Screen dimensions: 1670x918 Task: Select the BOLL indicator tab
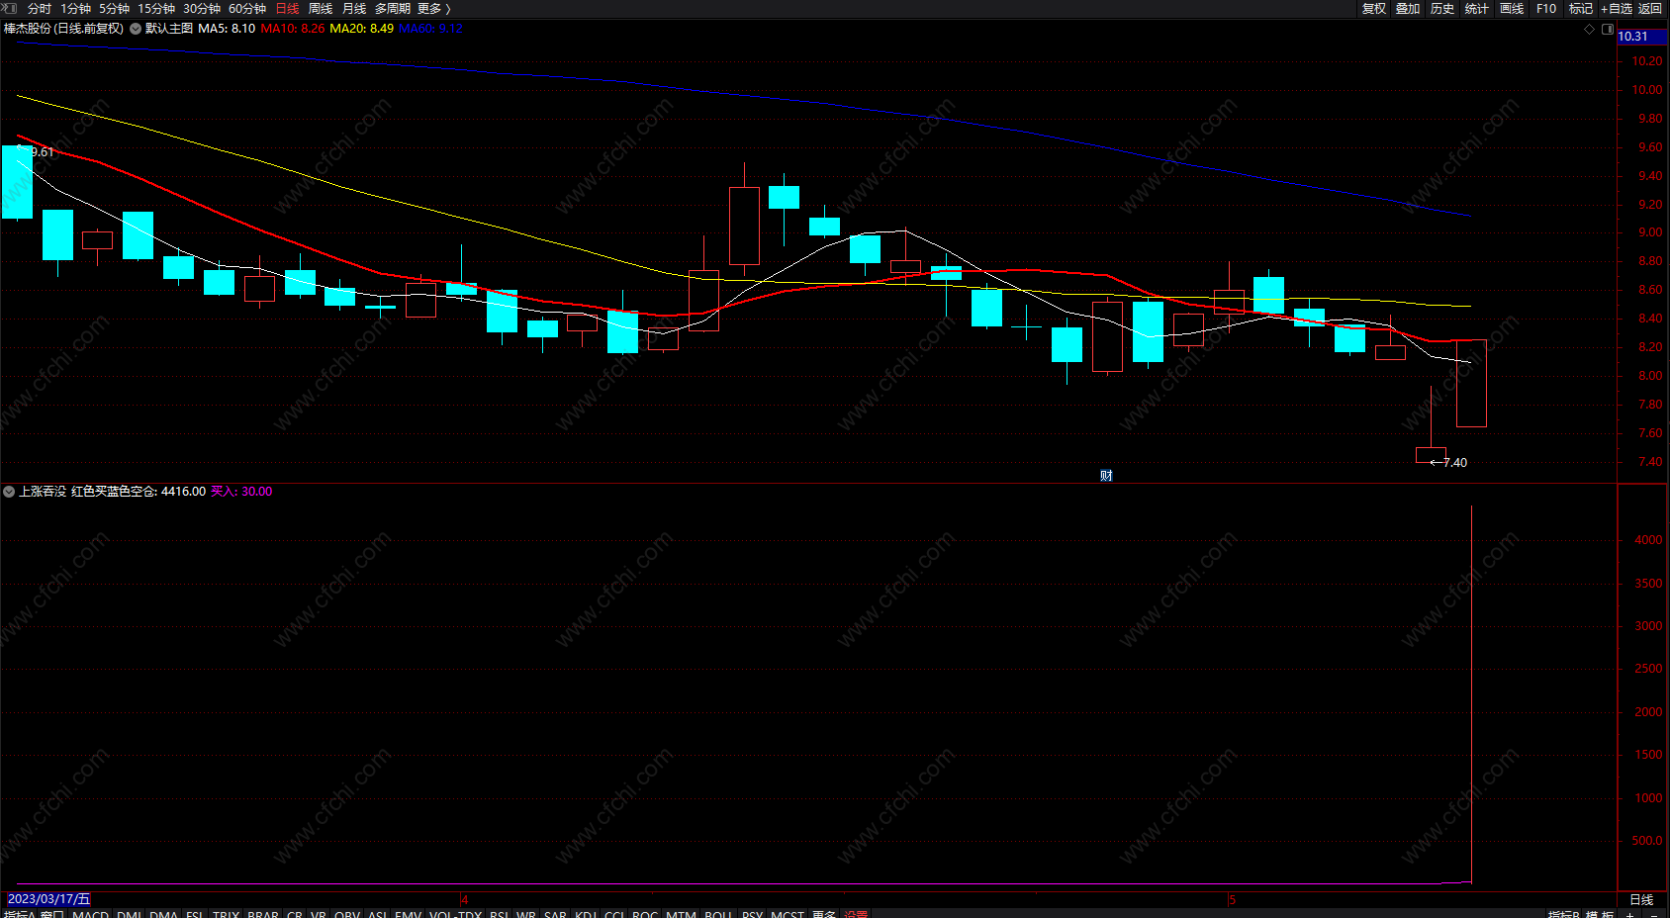tap(718, 914)
